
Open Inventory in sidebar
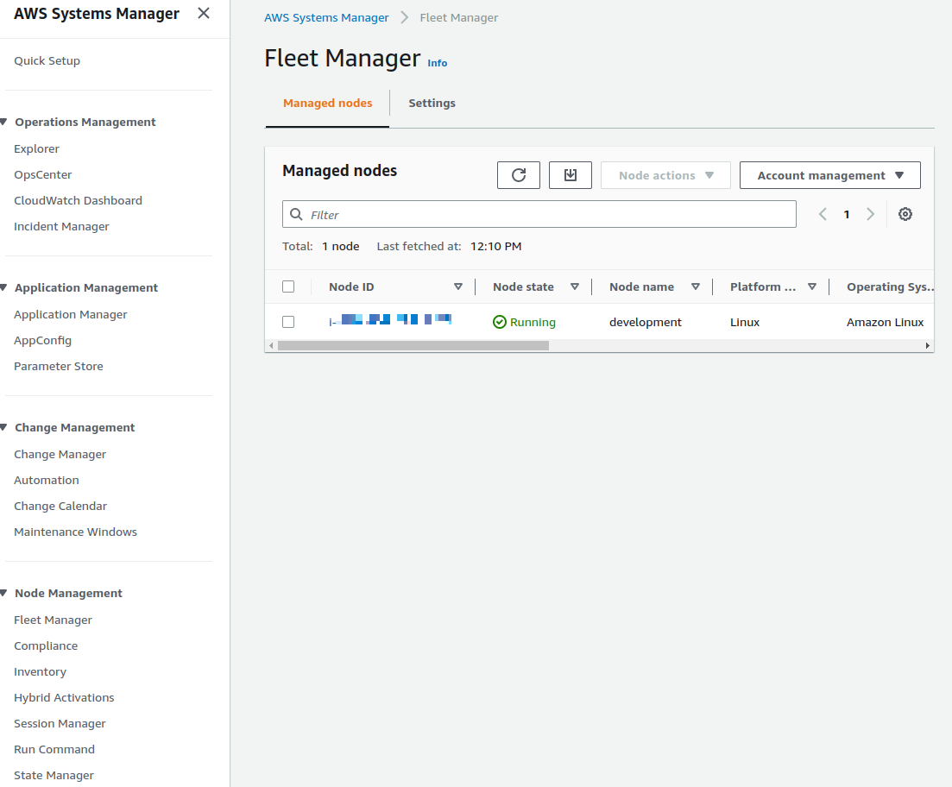coord(40,671)
